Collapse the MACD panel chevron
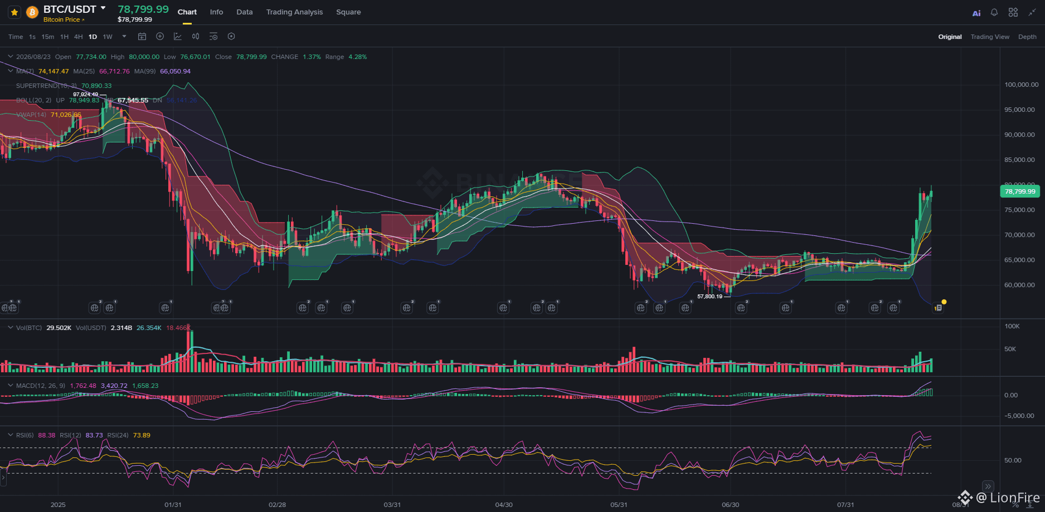This screenshot has height=512, width=1045. 10,386
